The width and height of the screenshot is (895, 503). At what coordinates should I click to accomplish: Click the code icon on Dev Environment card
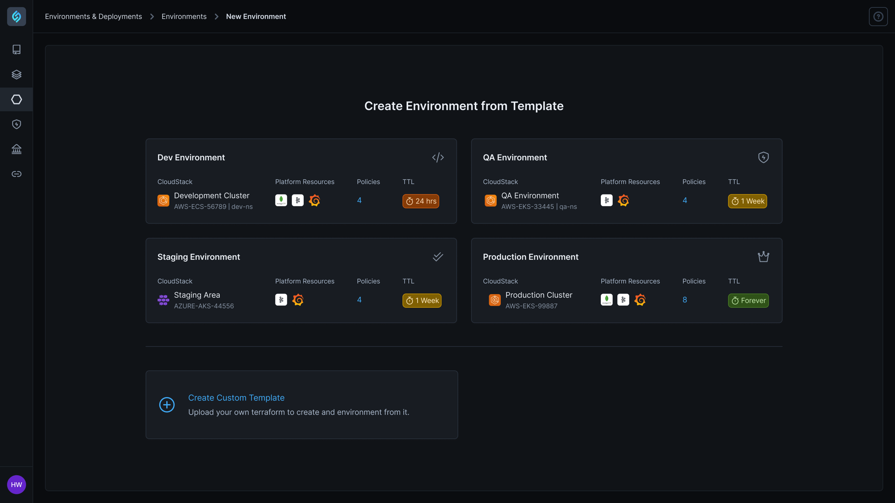pos(438,157)
